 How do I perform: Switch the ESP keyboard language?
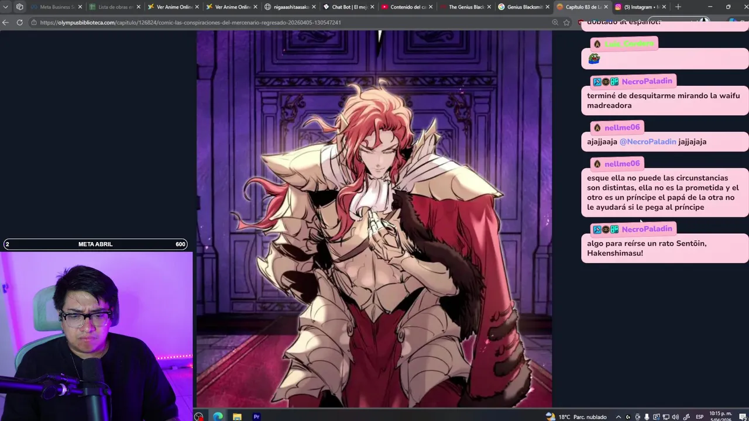click(700, 417)
